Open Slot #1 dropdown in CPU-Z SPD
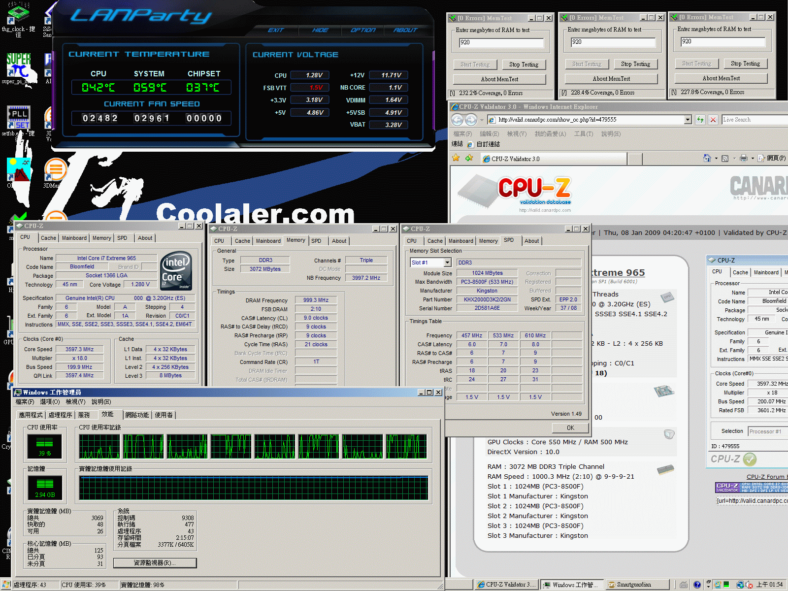Screen dimensions: 788x591 447,263
